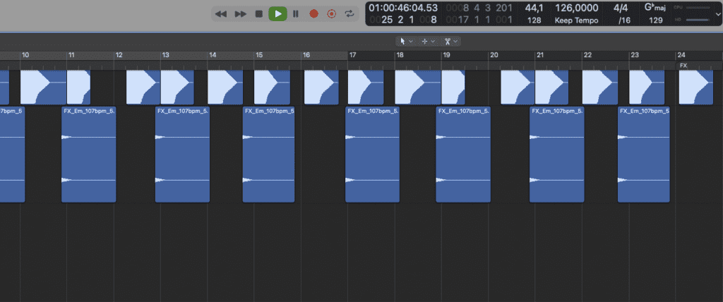This screenshot has width=723, height=302.
Task: Open the Keep Tempo mode menu
Action: [x=576, y=20]
